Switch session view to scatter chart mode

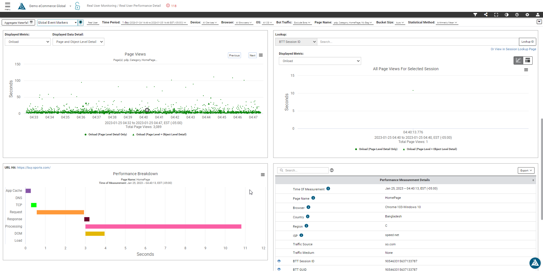[x=518, y=60]
